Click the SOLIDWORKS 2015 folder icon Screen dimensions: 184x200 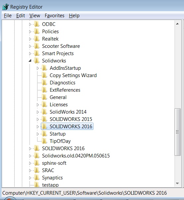(44, 119)
